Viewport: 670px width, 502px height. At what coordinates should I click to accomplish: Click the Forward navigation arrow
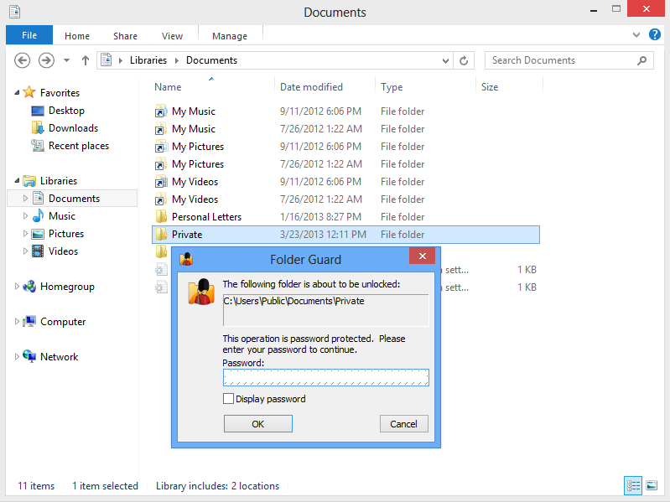46,60
